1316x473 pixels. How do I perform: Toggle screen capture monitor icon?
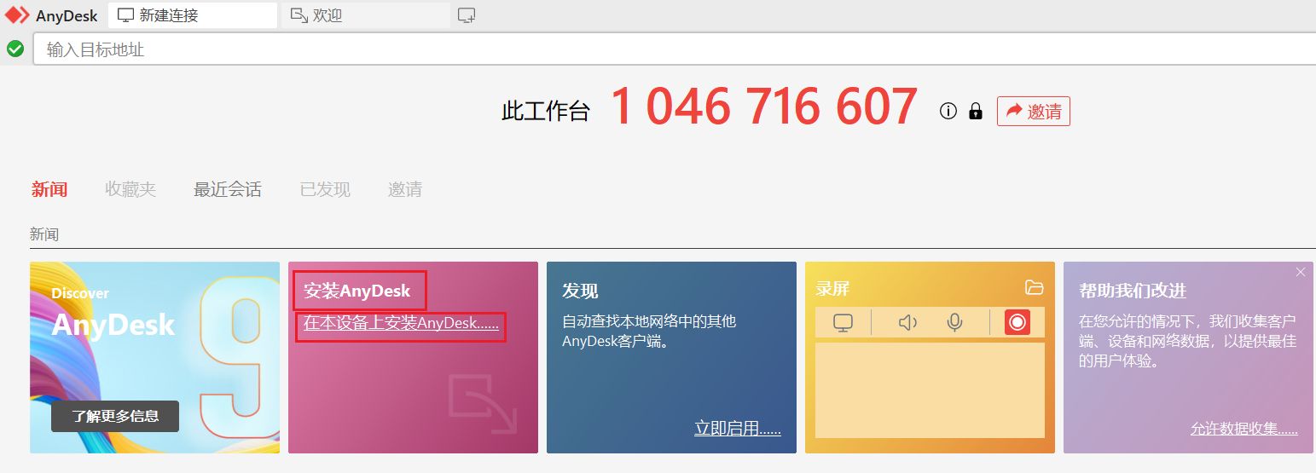(x=843, y=323)
